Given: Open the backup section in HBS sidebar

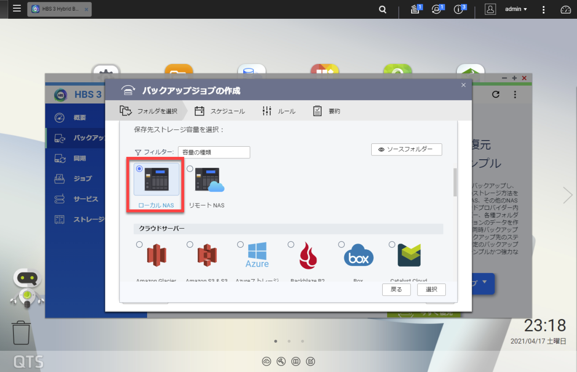Looking at the screenshot, I should [x=75, y=138].
